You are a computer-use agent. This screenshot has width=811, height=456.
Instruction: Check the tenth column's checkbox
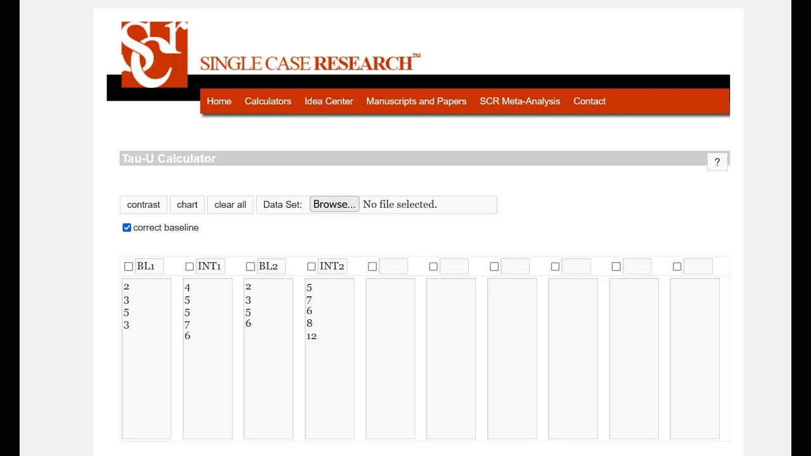coord(677,267)
